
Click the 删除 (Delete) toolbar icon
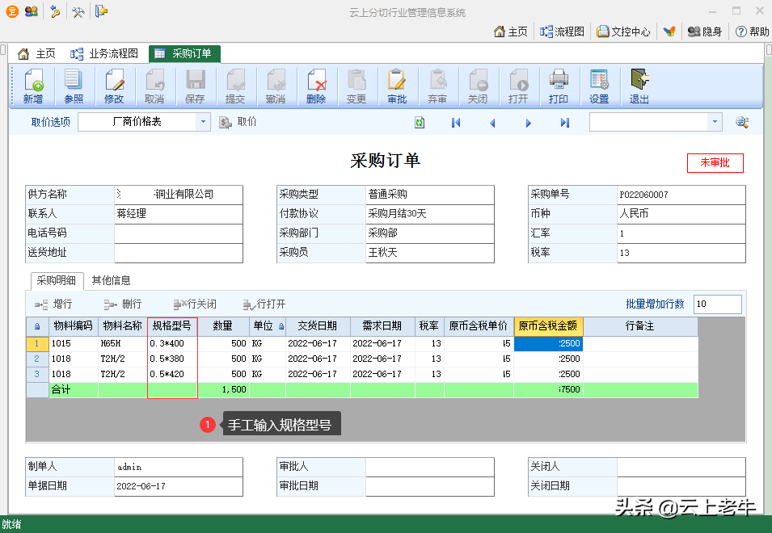tap(316, 86)
